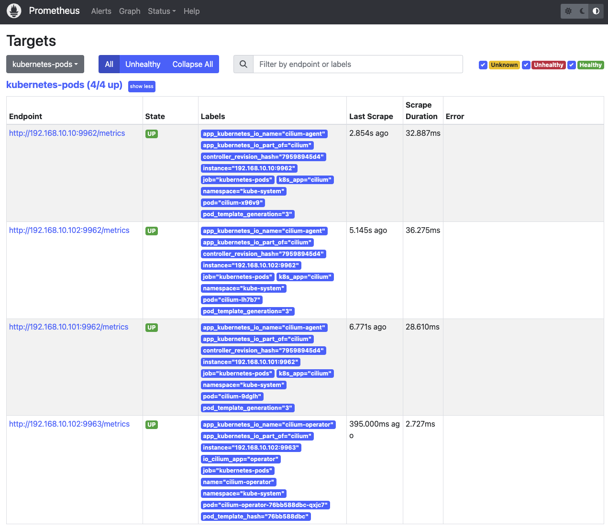Viewport: 608px width, 529px height.
Task: Open the Graph page
Action: (x=130, y=11)
